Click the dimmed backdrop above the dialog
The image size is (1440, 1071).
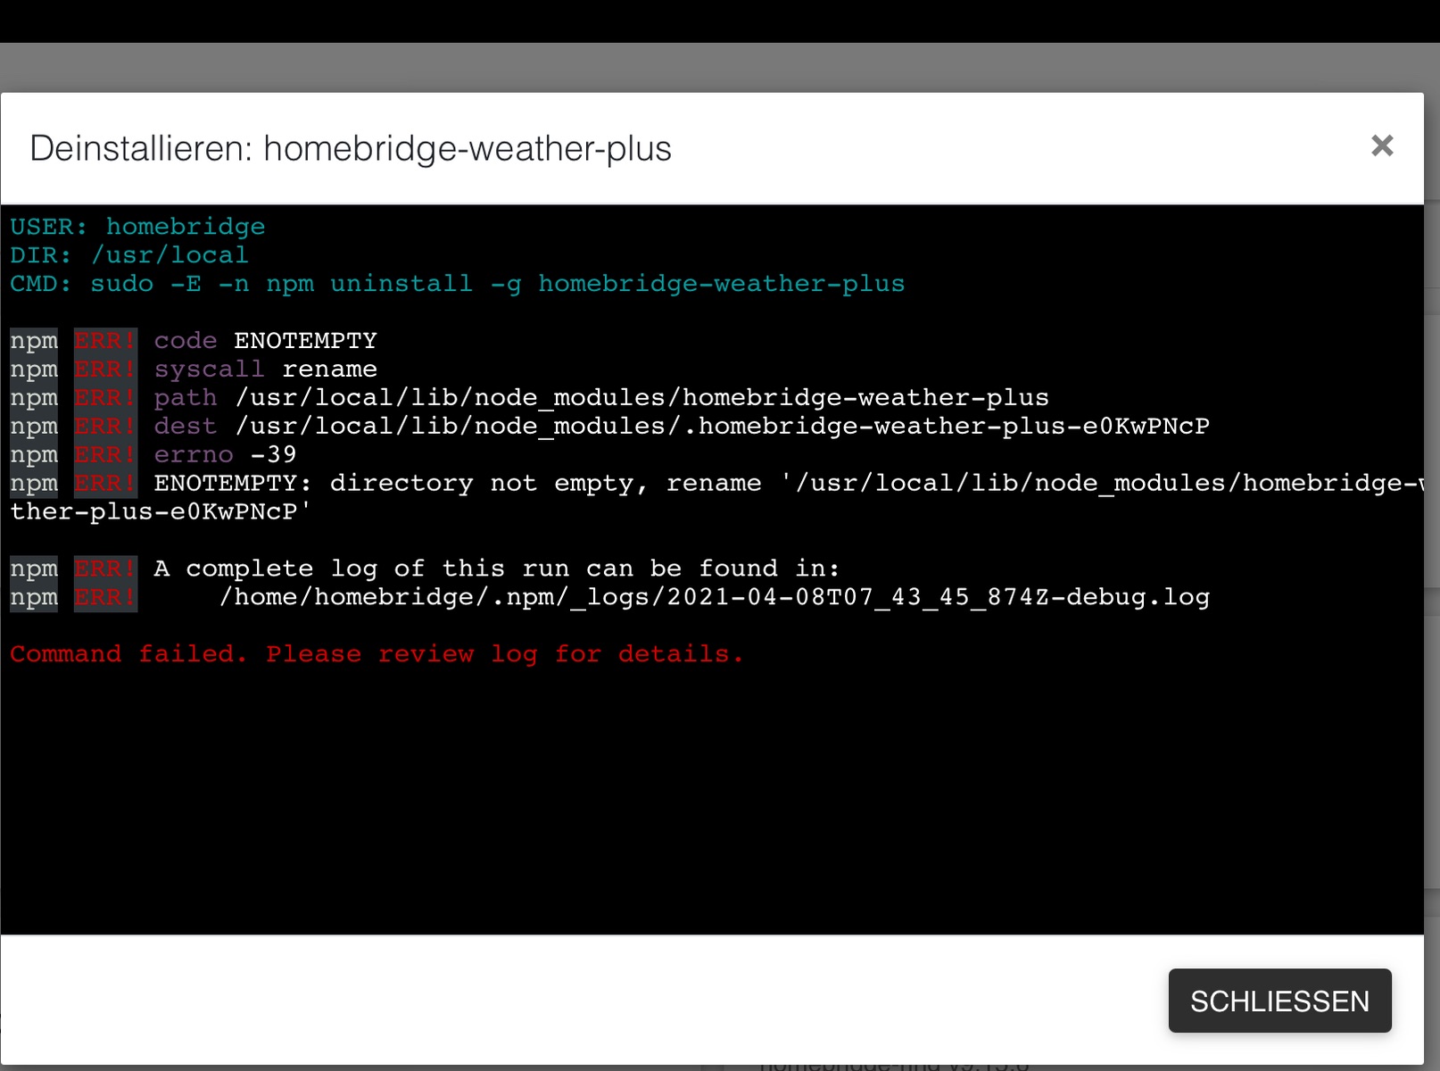714,67
